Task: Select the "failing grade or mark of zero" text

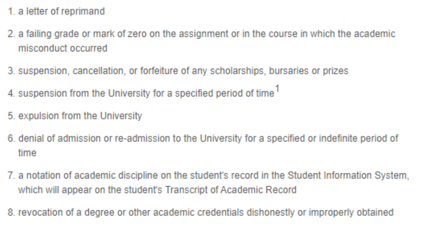Action: (x=73, y=34)
